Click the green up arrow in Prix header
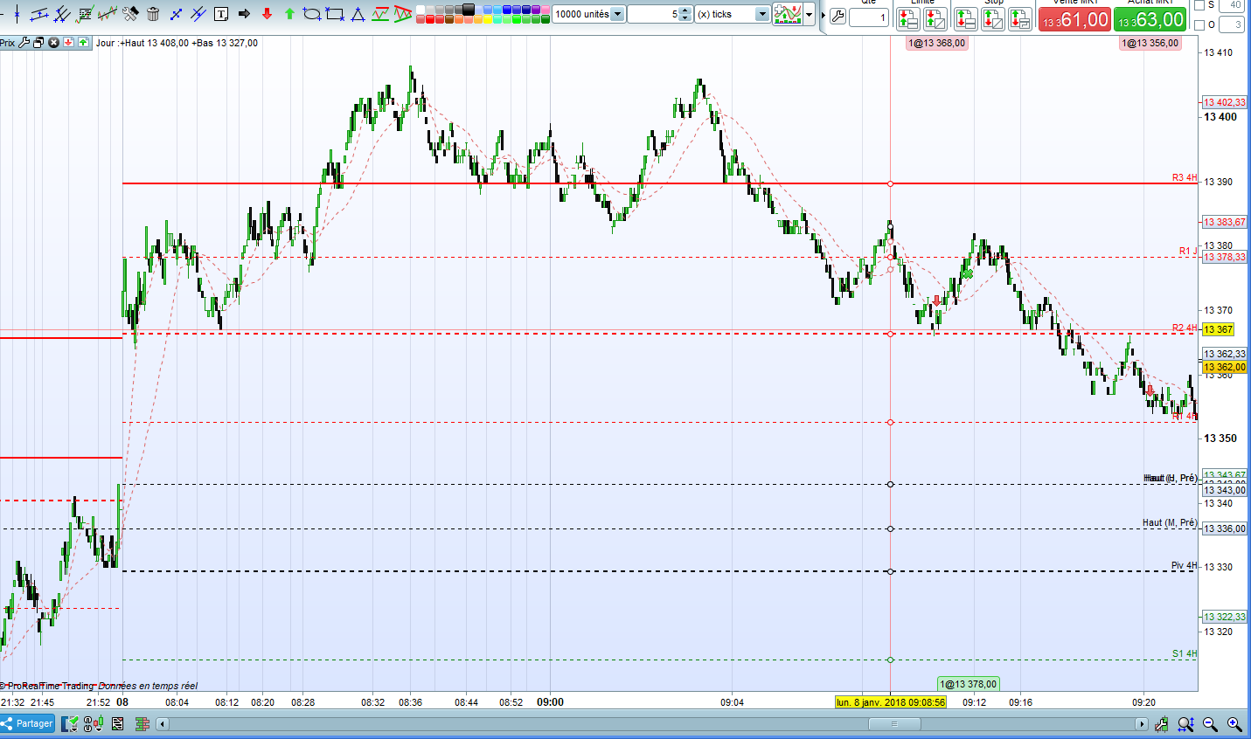This screenshot has width=1251, height=739. click(83, 42)
